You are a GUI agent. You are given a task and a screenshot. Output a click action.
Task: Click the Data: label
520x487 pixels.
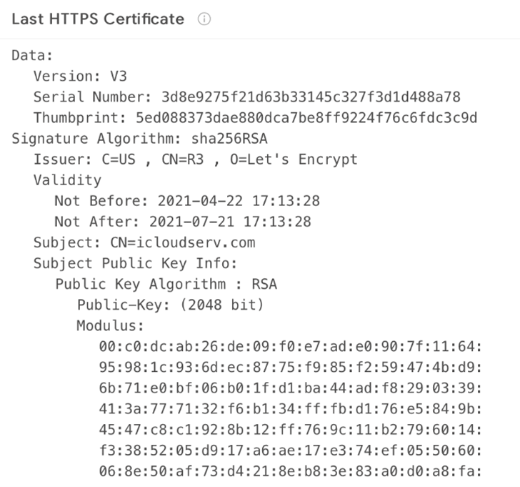click(33, 55)
